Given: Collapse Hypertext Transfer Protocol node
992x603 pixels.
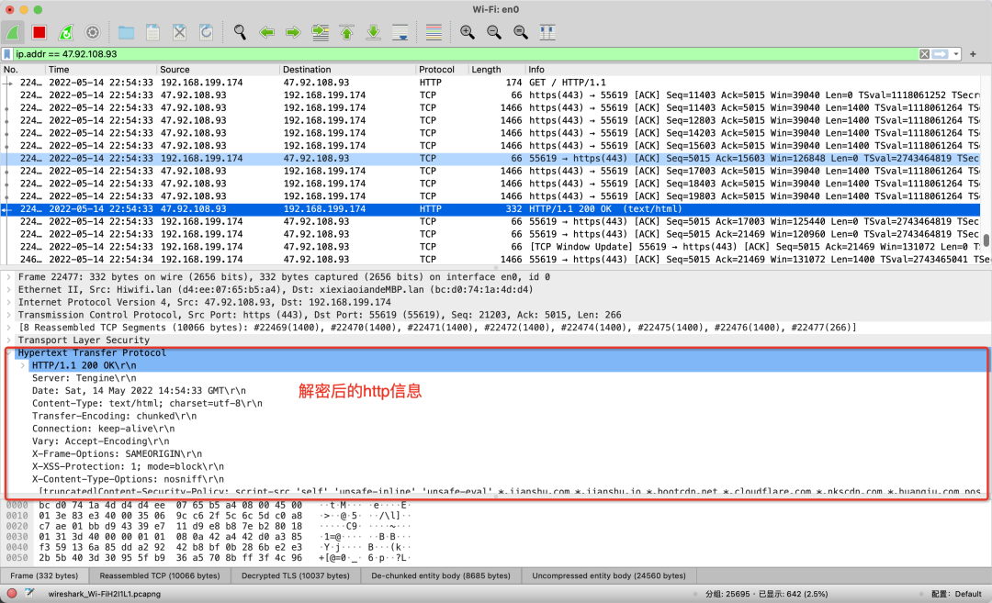Looking at the screenshot, I should tap(9, 352).
